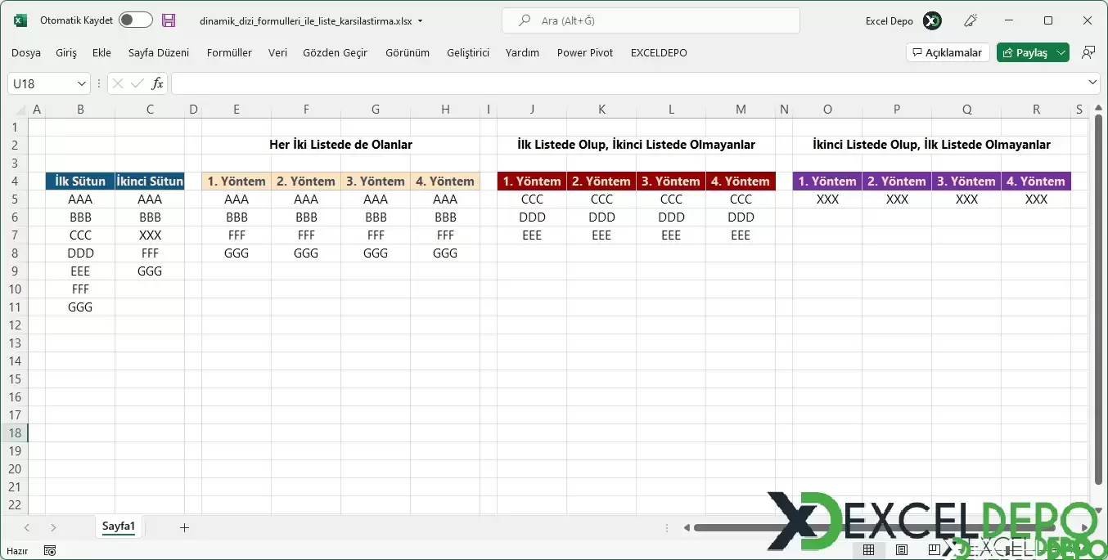Click the Name Box showing U18

[x=41, y=83]
